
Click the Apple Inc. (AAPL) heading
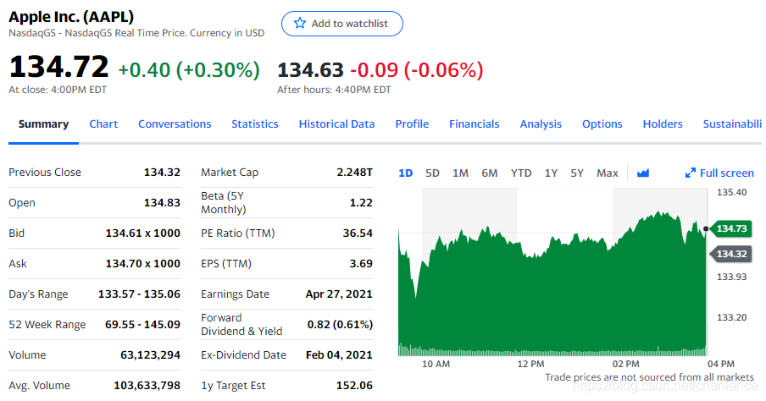tap(71, 17)
